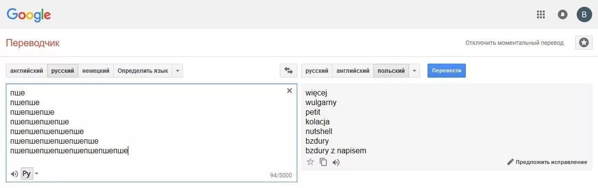Open the account avatar menu

(585, 14)
